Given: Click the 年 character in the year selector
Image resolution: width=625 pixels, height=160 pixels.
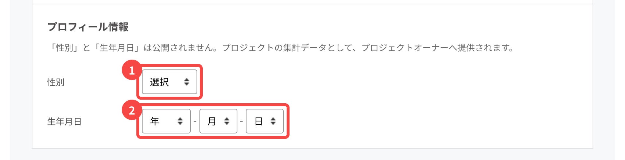Looking at the screenshot, I should 155,121.
